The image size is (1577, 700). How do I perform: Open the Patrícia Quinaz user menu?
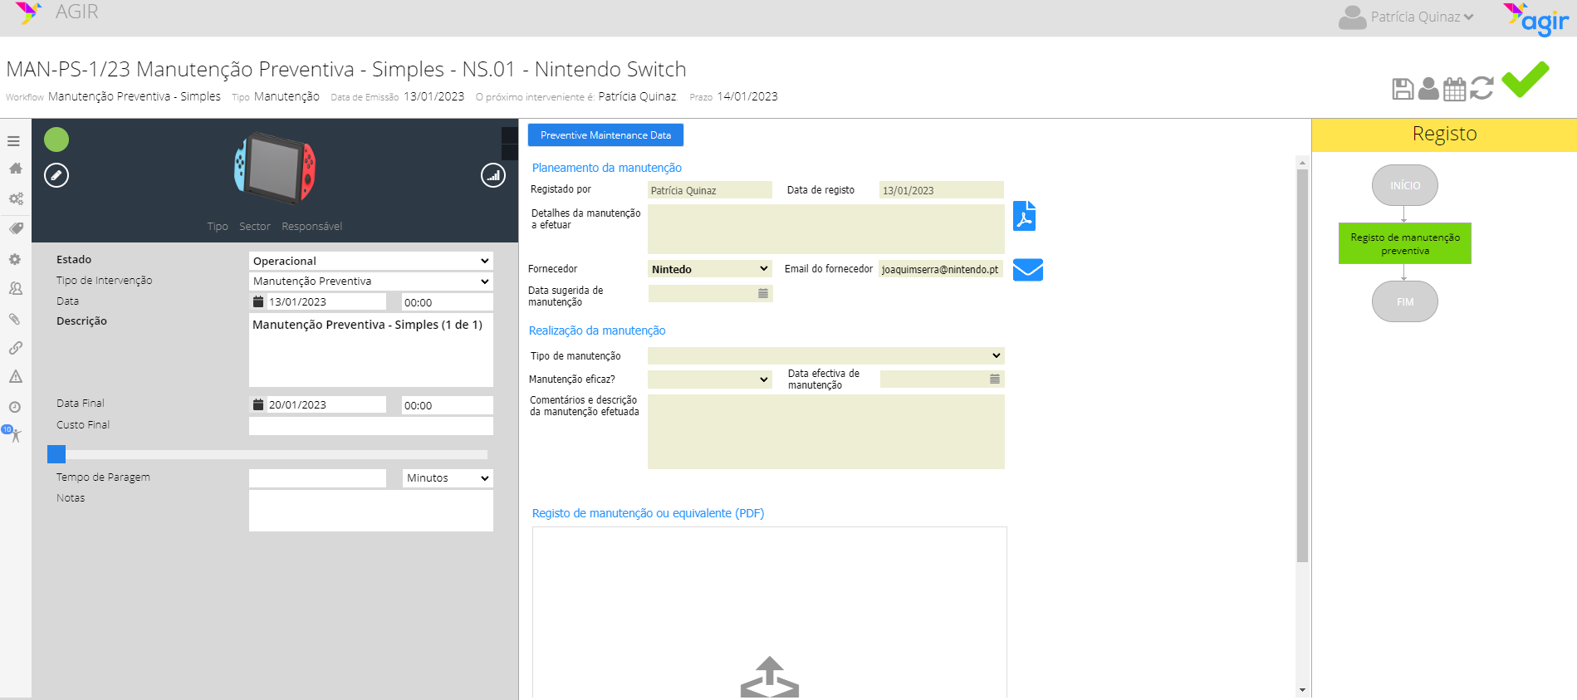pyautogui.click(x=1422, y=17)
